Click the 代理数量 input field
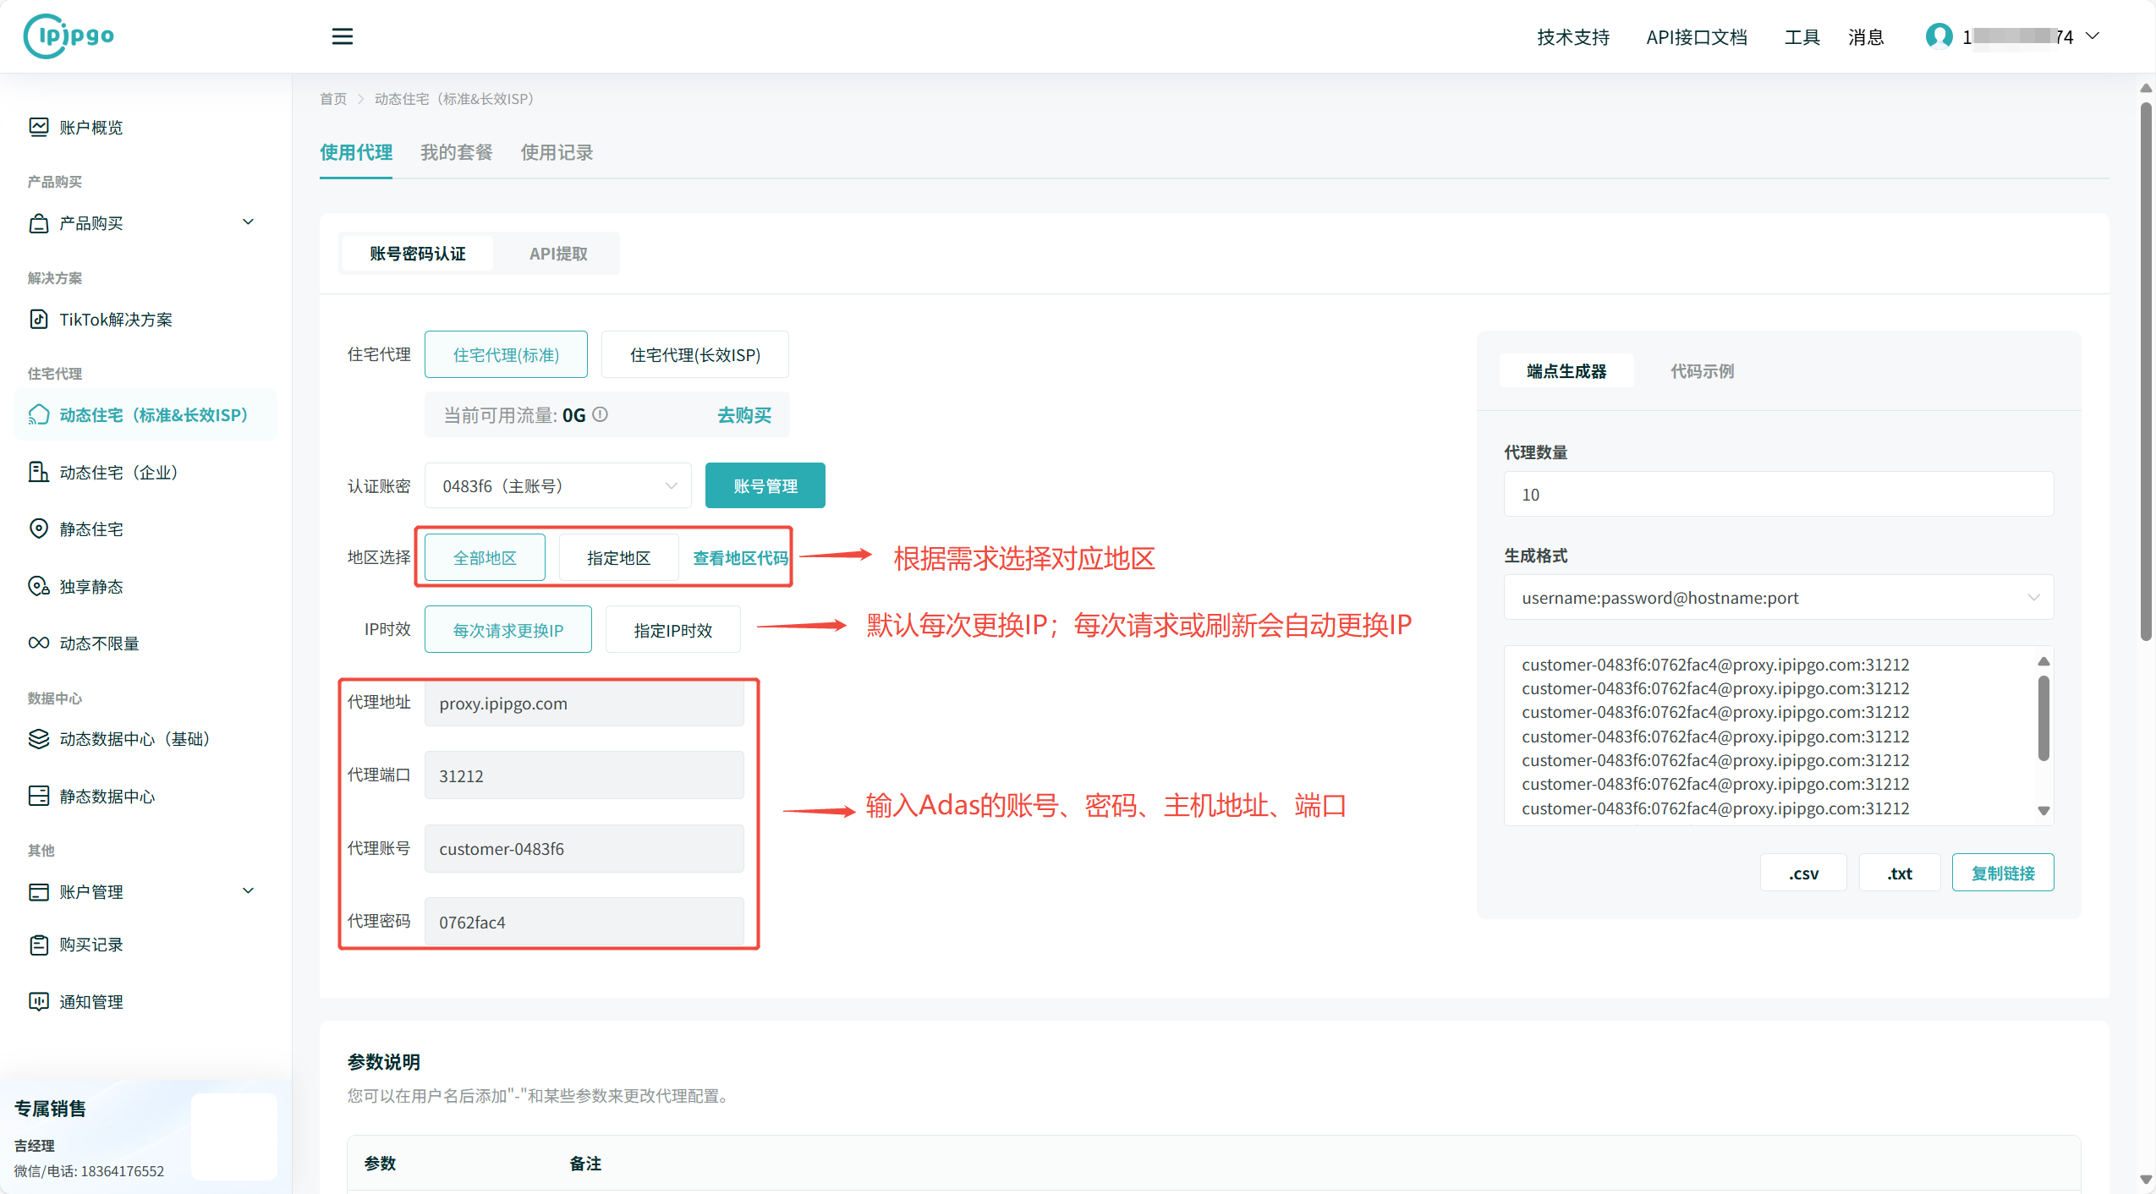2156x1194 pixels. (x=1778, y=494)
